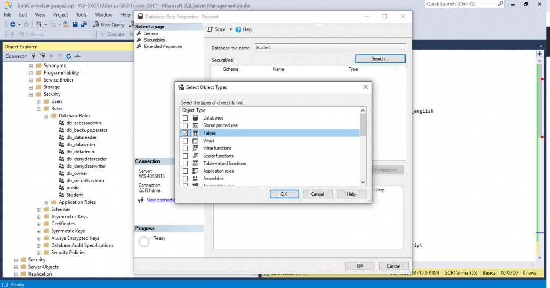This screenshot has height=288, width=550.
Task: Expand the Server Objects tree node
Action: click(16, 267)
